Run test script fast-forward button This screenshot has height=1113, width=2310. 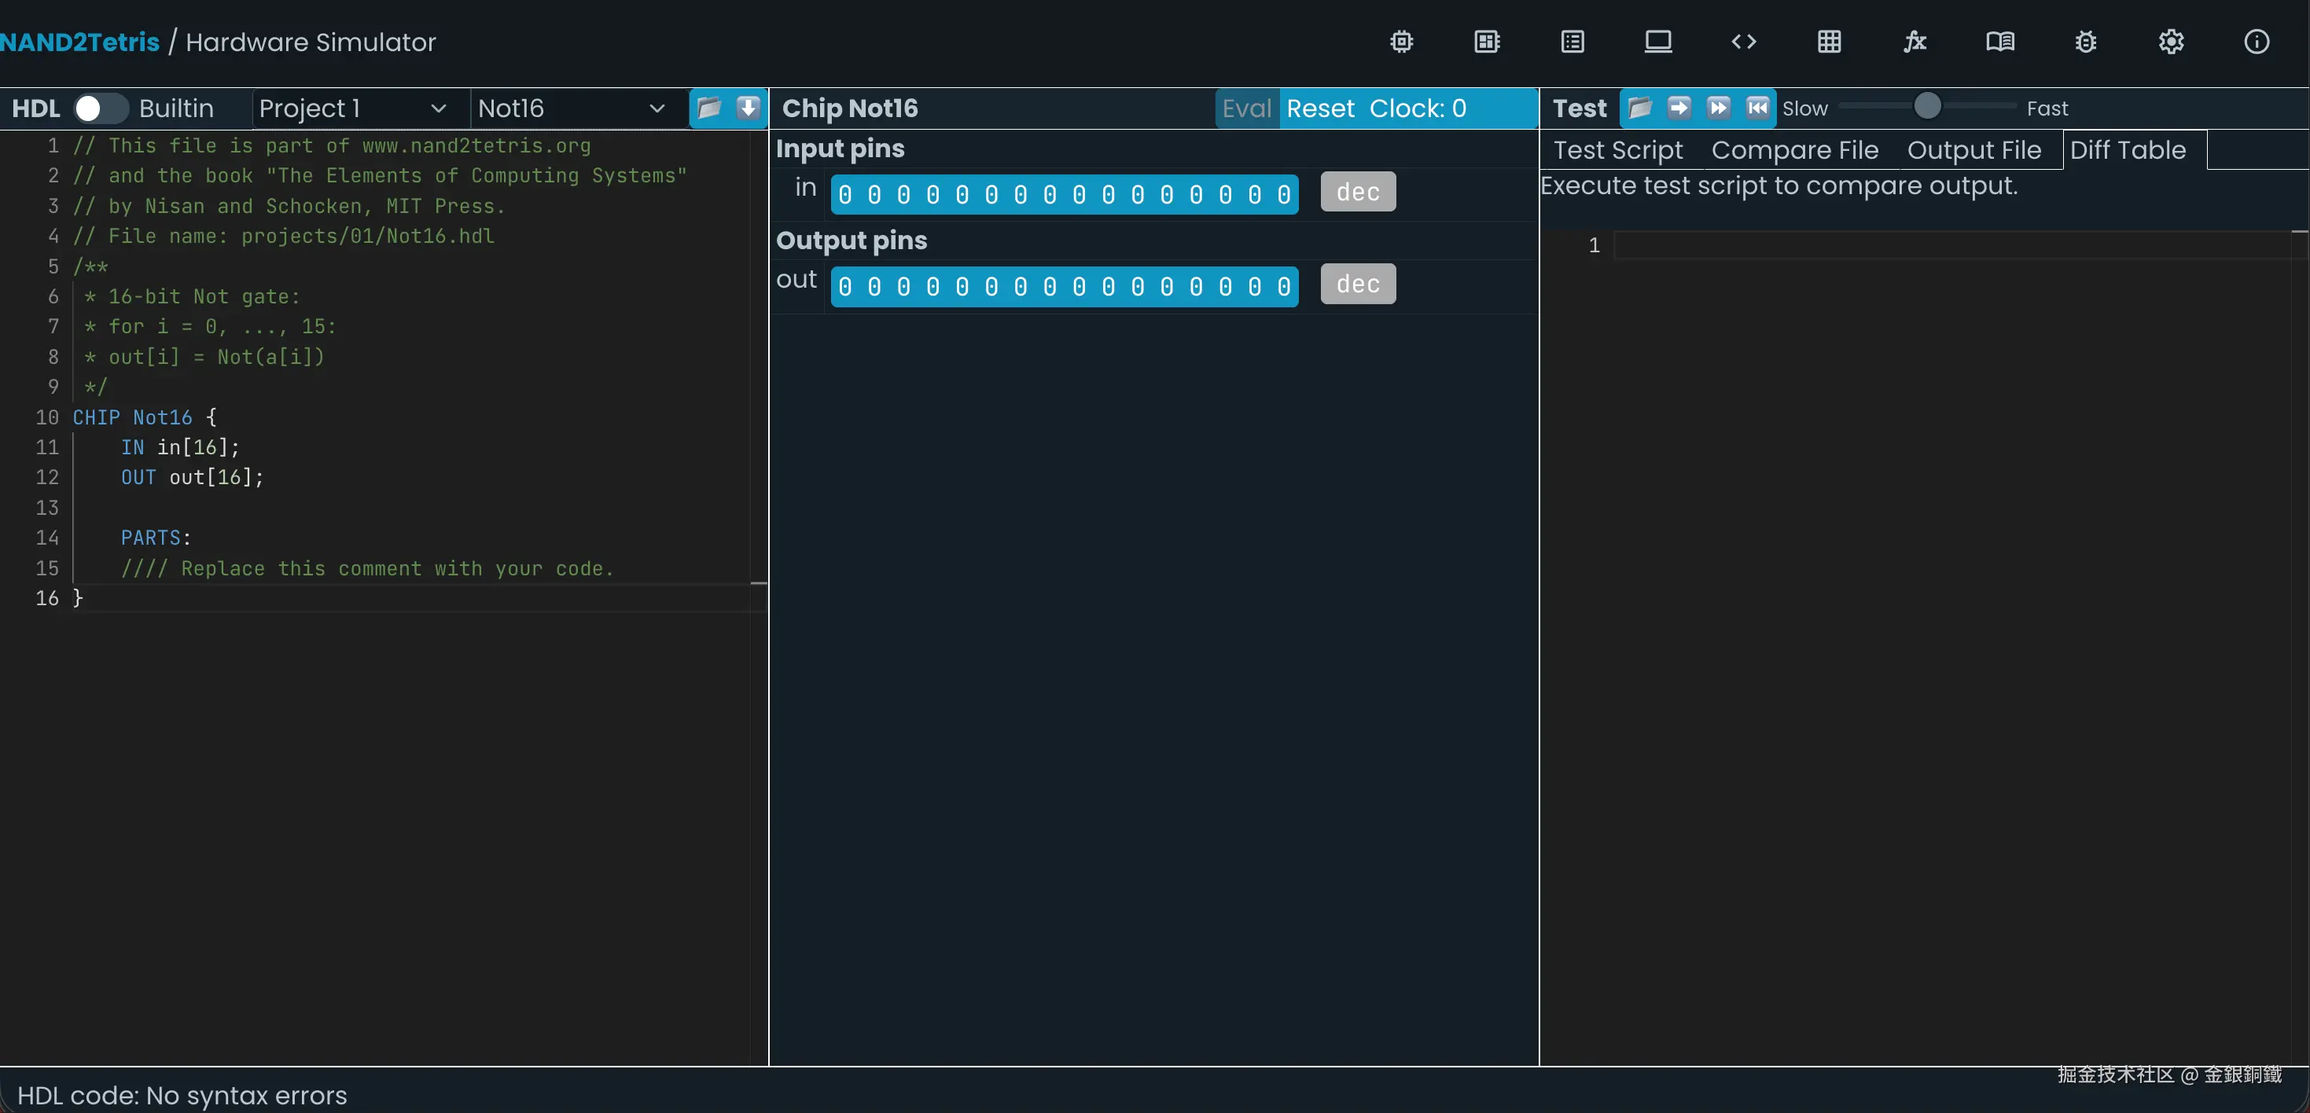[x=1718, y=108]
